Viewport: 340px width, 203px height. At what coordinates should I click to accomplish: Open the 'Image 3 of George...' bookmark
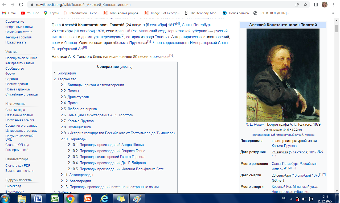(x=162, y=13)
